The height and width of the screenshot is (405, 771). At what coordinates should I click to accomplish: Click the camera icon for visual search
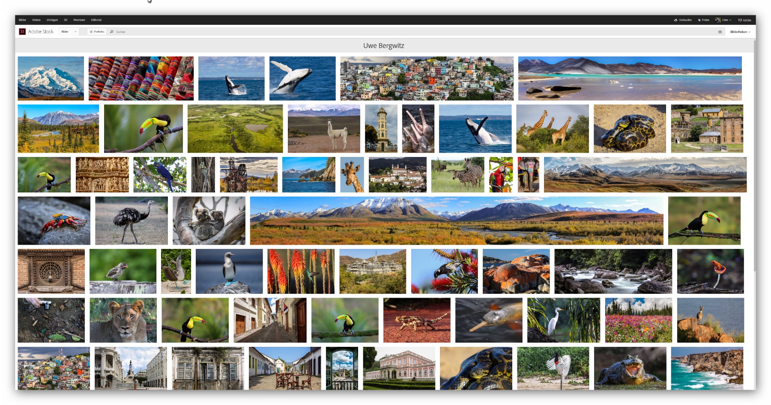(720, 32)
